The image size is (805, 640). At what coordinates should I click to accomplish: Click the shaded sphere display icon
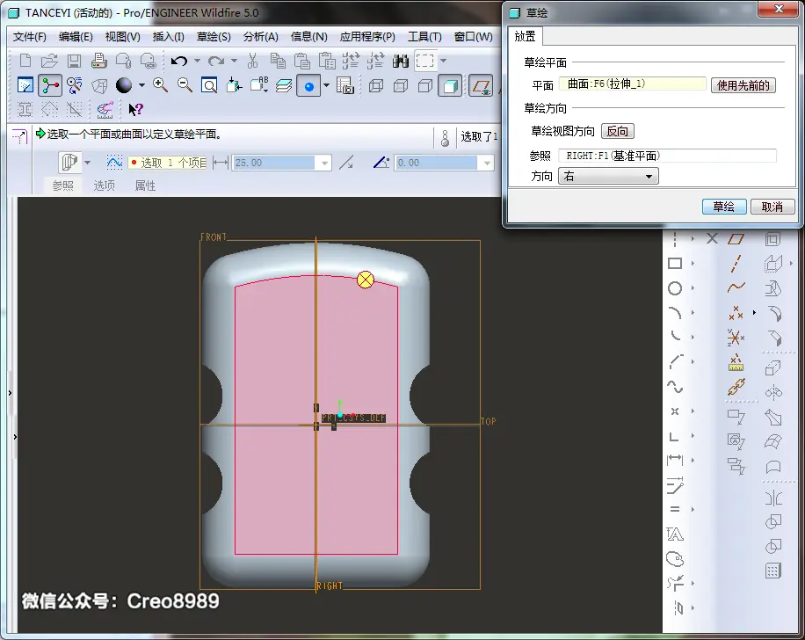pos(124,85)
